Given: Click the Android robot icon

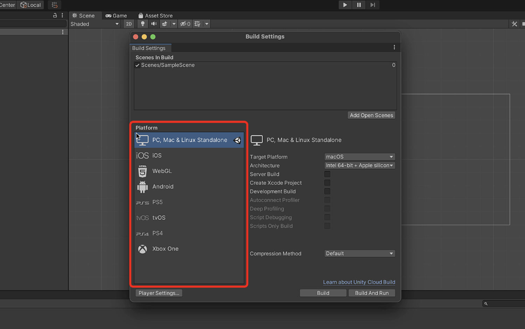Looking at the screenshot, I should point(142,187).
